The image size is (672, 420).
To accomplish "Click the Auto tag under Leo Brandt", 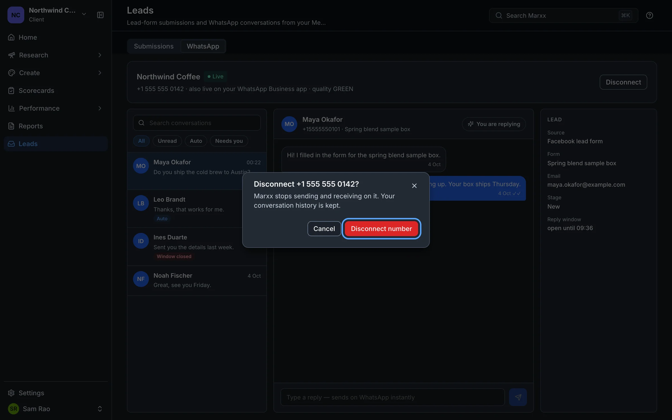I will coord(162,219).
